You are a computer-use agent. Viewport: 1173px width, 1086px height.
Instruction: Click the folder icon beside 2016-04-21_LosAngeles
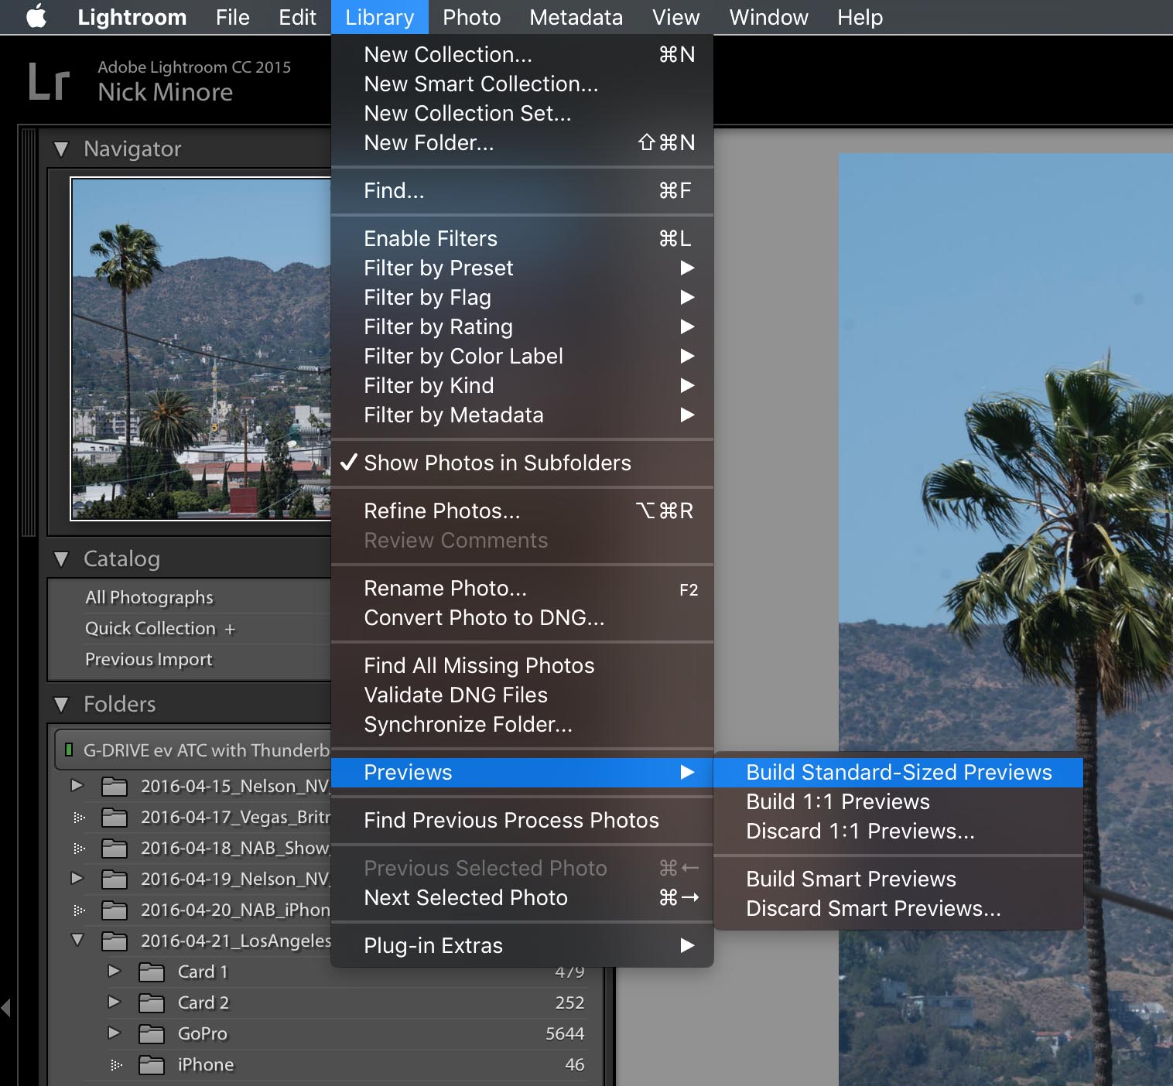115,941
